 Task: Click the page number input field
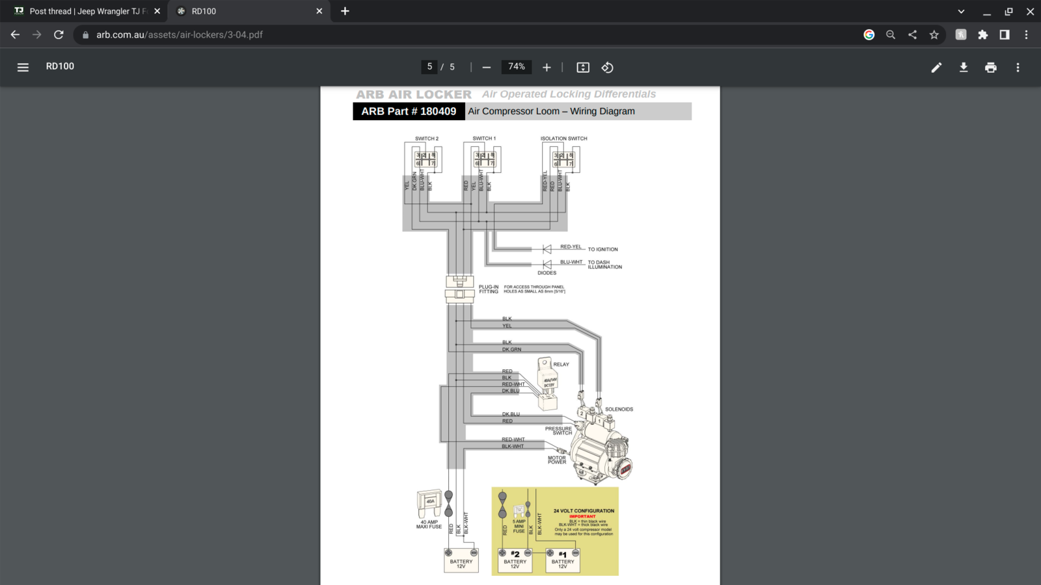429,67
